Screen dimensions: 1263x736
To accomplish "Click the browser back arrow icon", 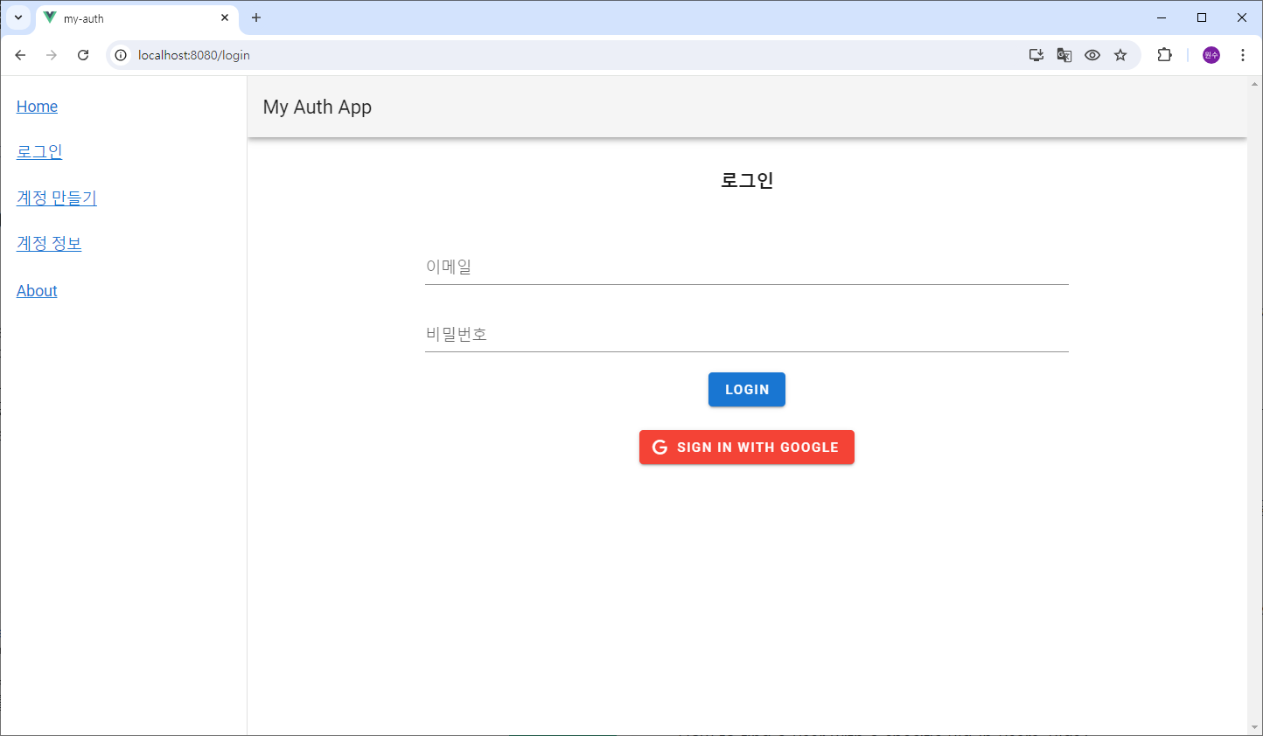I will pyautogui.click(x=20, y=54).
